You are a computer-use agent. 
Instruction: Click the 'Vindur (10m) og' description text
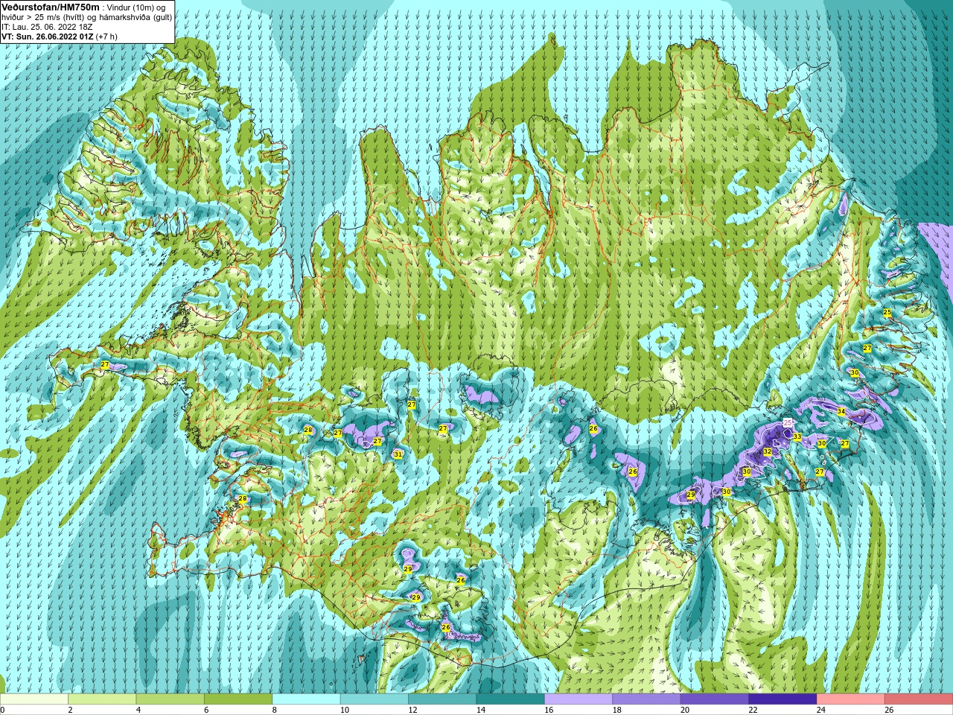(x=137, y=7)
